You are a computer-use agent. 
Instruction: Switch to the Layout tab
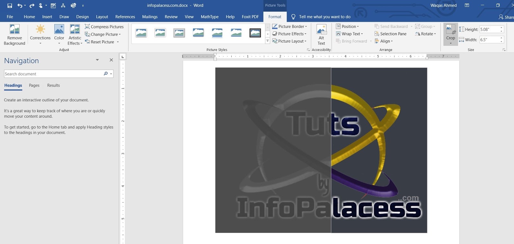coord(102,17)
